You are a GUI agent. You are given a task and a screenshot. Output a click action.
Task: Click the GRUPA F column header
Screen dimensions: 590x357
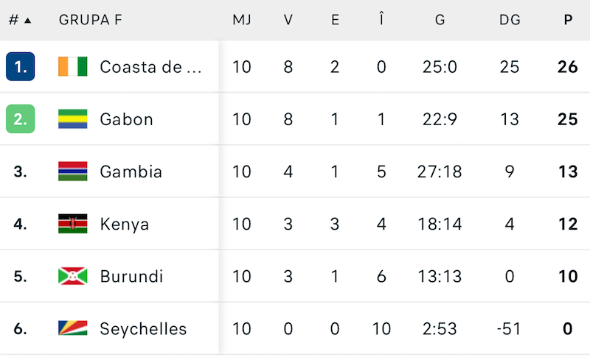90,20
